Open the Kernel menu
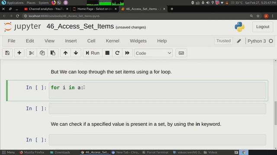Screen dimensions: 277x155 113,41
